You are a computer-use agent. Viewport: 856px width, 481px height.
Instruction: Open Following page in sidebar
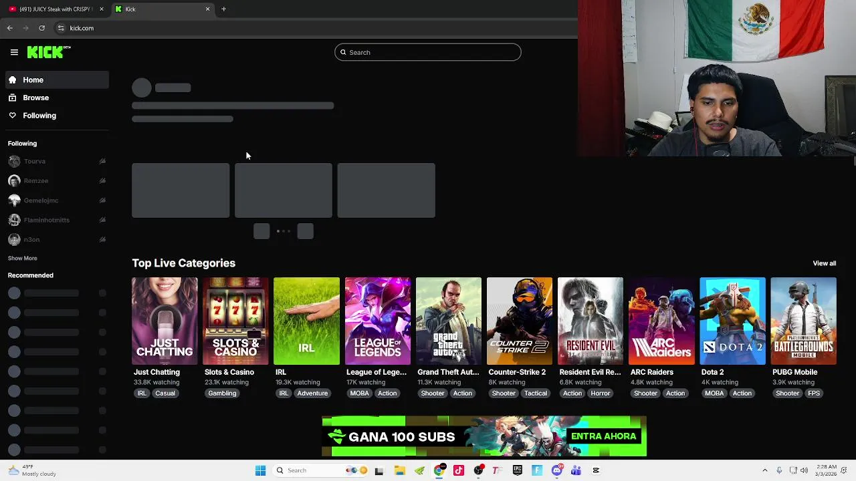click(x=57, y=116)
